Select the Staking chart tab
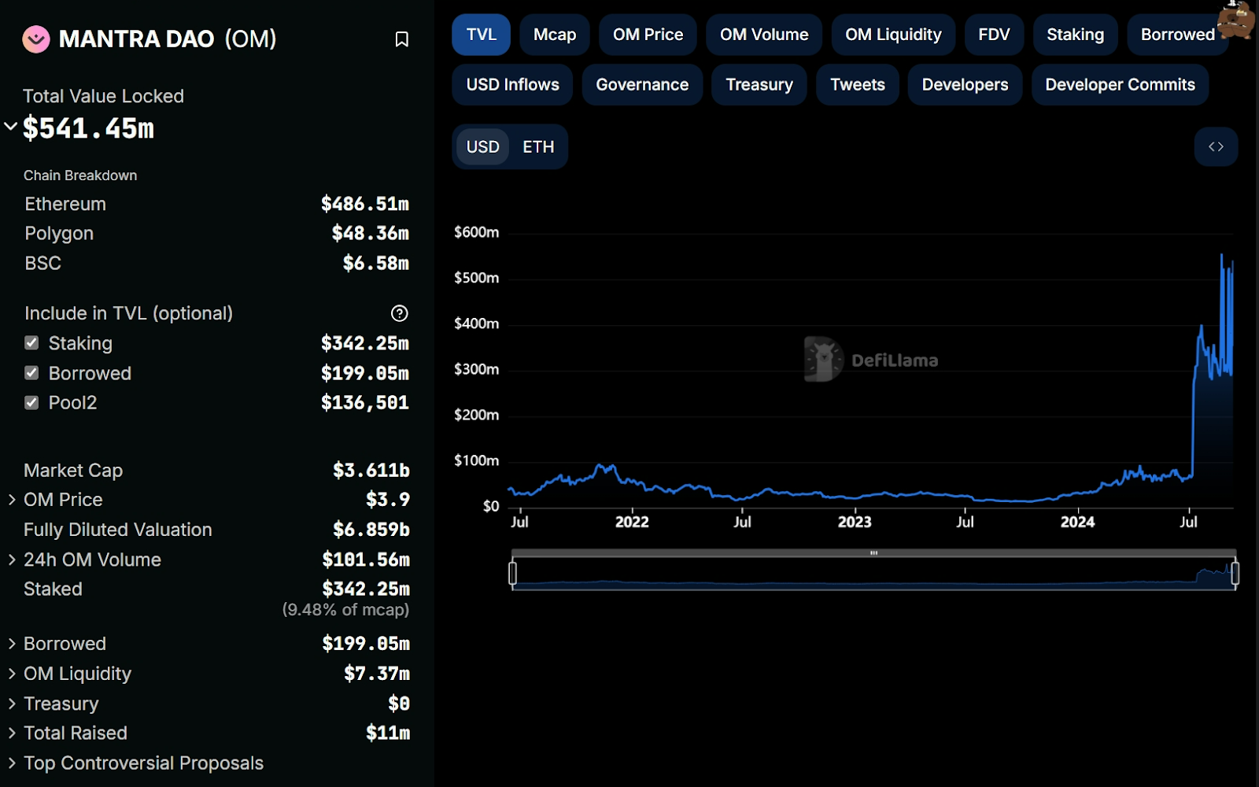Image resolution: width=1259 pixels, height=787 pixels. 1075,35
